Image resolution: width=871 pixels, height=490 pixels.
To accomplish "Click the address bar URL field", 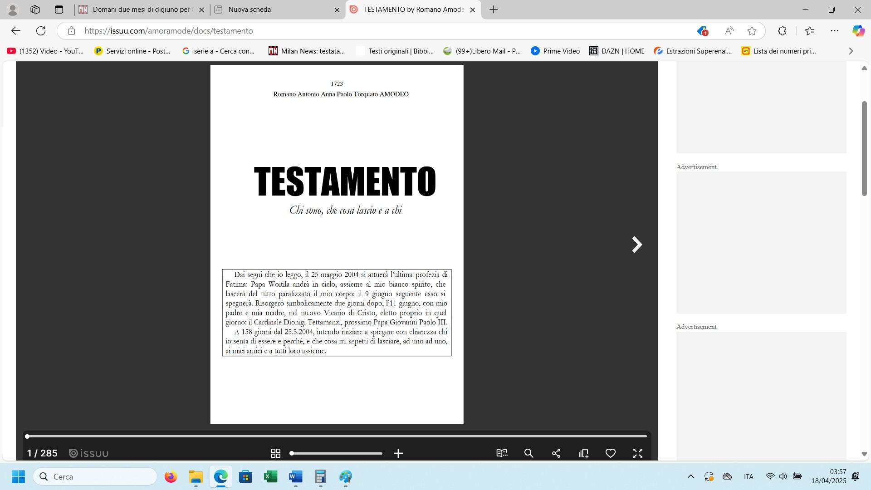I will [363, 31].
